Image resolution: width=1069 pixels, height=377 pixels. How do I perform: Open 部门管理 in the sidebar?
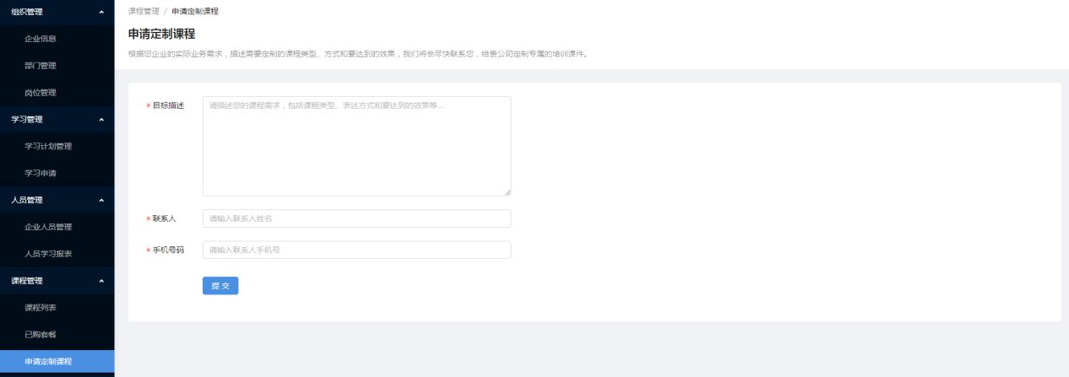tap(57, 65)
